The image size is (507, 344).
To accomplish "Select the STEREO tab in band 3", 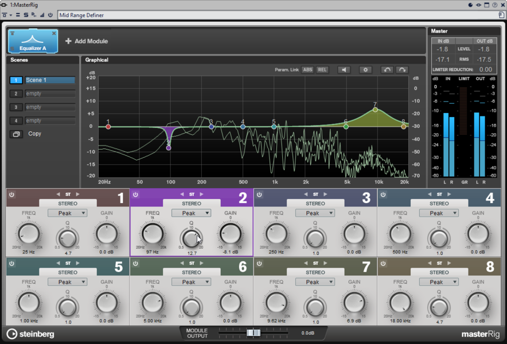I will (x=315, y=204).
